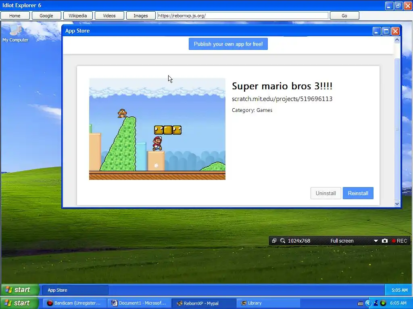413x309 pixels.
Task: Uninstall the Super mario bros app
Action: pos(326,193)
